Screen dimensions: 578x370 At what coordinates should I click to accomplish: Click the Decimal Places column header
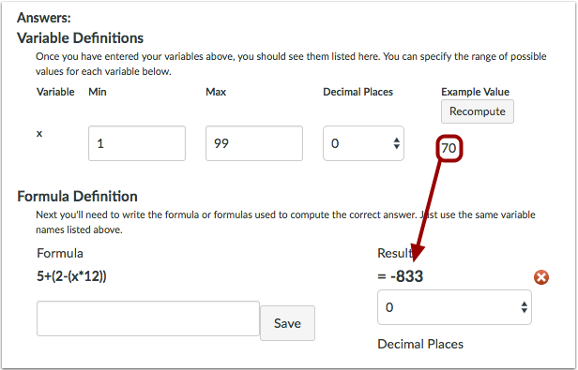coord(357,92)
